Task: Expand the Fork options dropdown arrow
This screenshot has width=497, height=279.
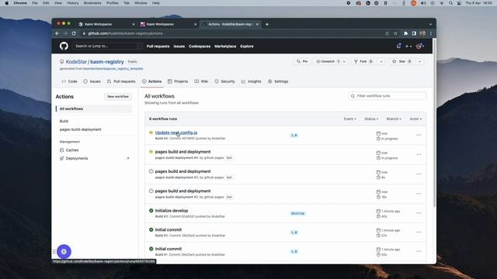Action: (x=381, y=61)
